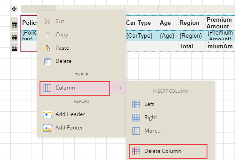Select the Car Type header cell
The width and height of the screenshot is (235, 160).
click(142, 23)
